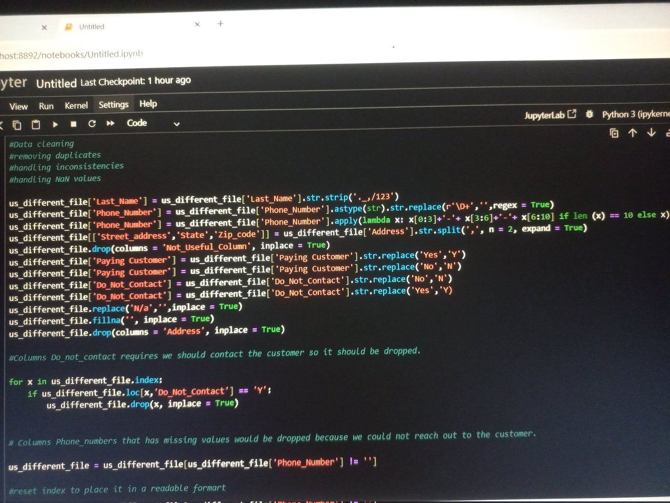Open the debugger bug icon

point(590,115)
